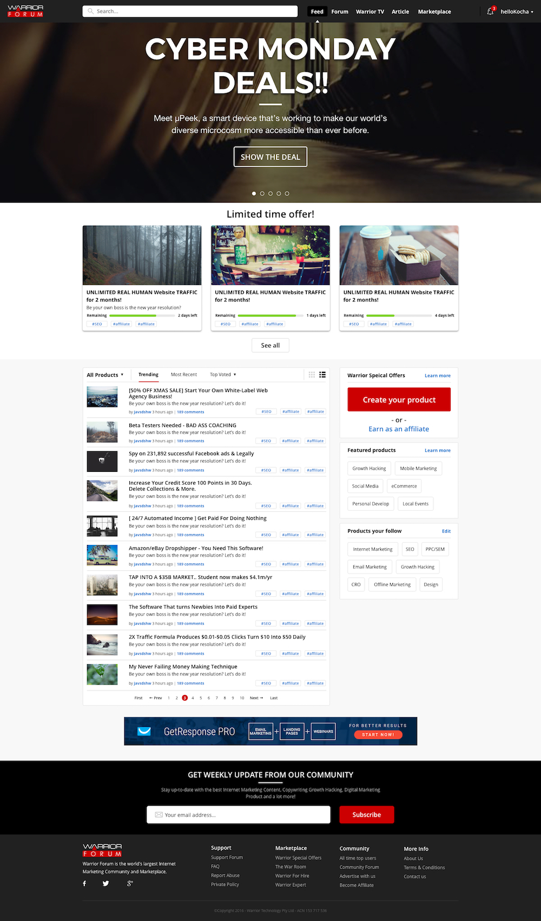Go to the Marketplace nav item
The height and width of the screenshot is (921, 541).
(434, 11)
